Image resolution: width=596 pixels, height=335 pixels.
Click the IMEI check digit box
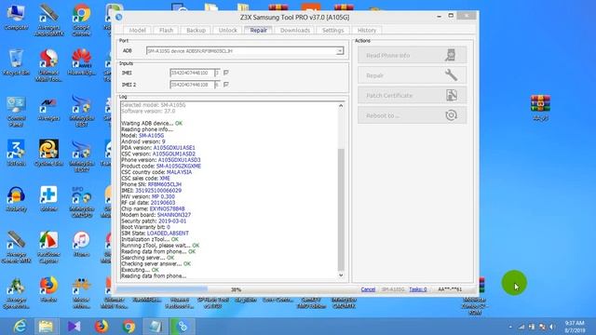(x=217, y=73)
